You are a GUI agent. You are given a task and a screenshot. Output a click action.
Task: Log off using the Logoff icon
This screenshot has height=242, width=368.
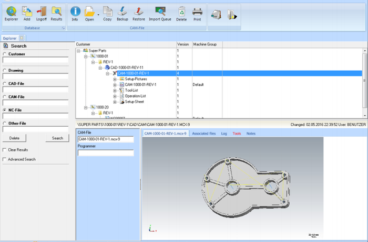pos(42,14)
